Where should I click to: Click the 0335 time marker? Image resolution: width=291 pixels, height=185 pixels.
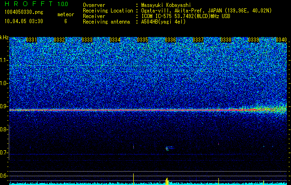point(142,40)
